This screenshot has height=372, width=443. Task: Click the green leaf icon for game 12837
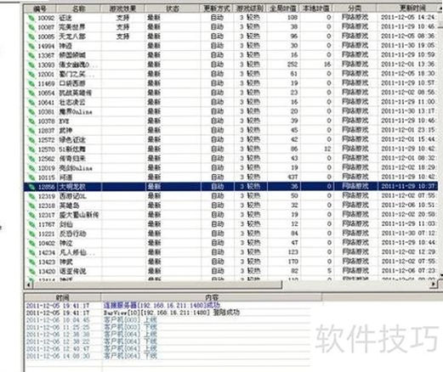[31, 131]
